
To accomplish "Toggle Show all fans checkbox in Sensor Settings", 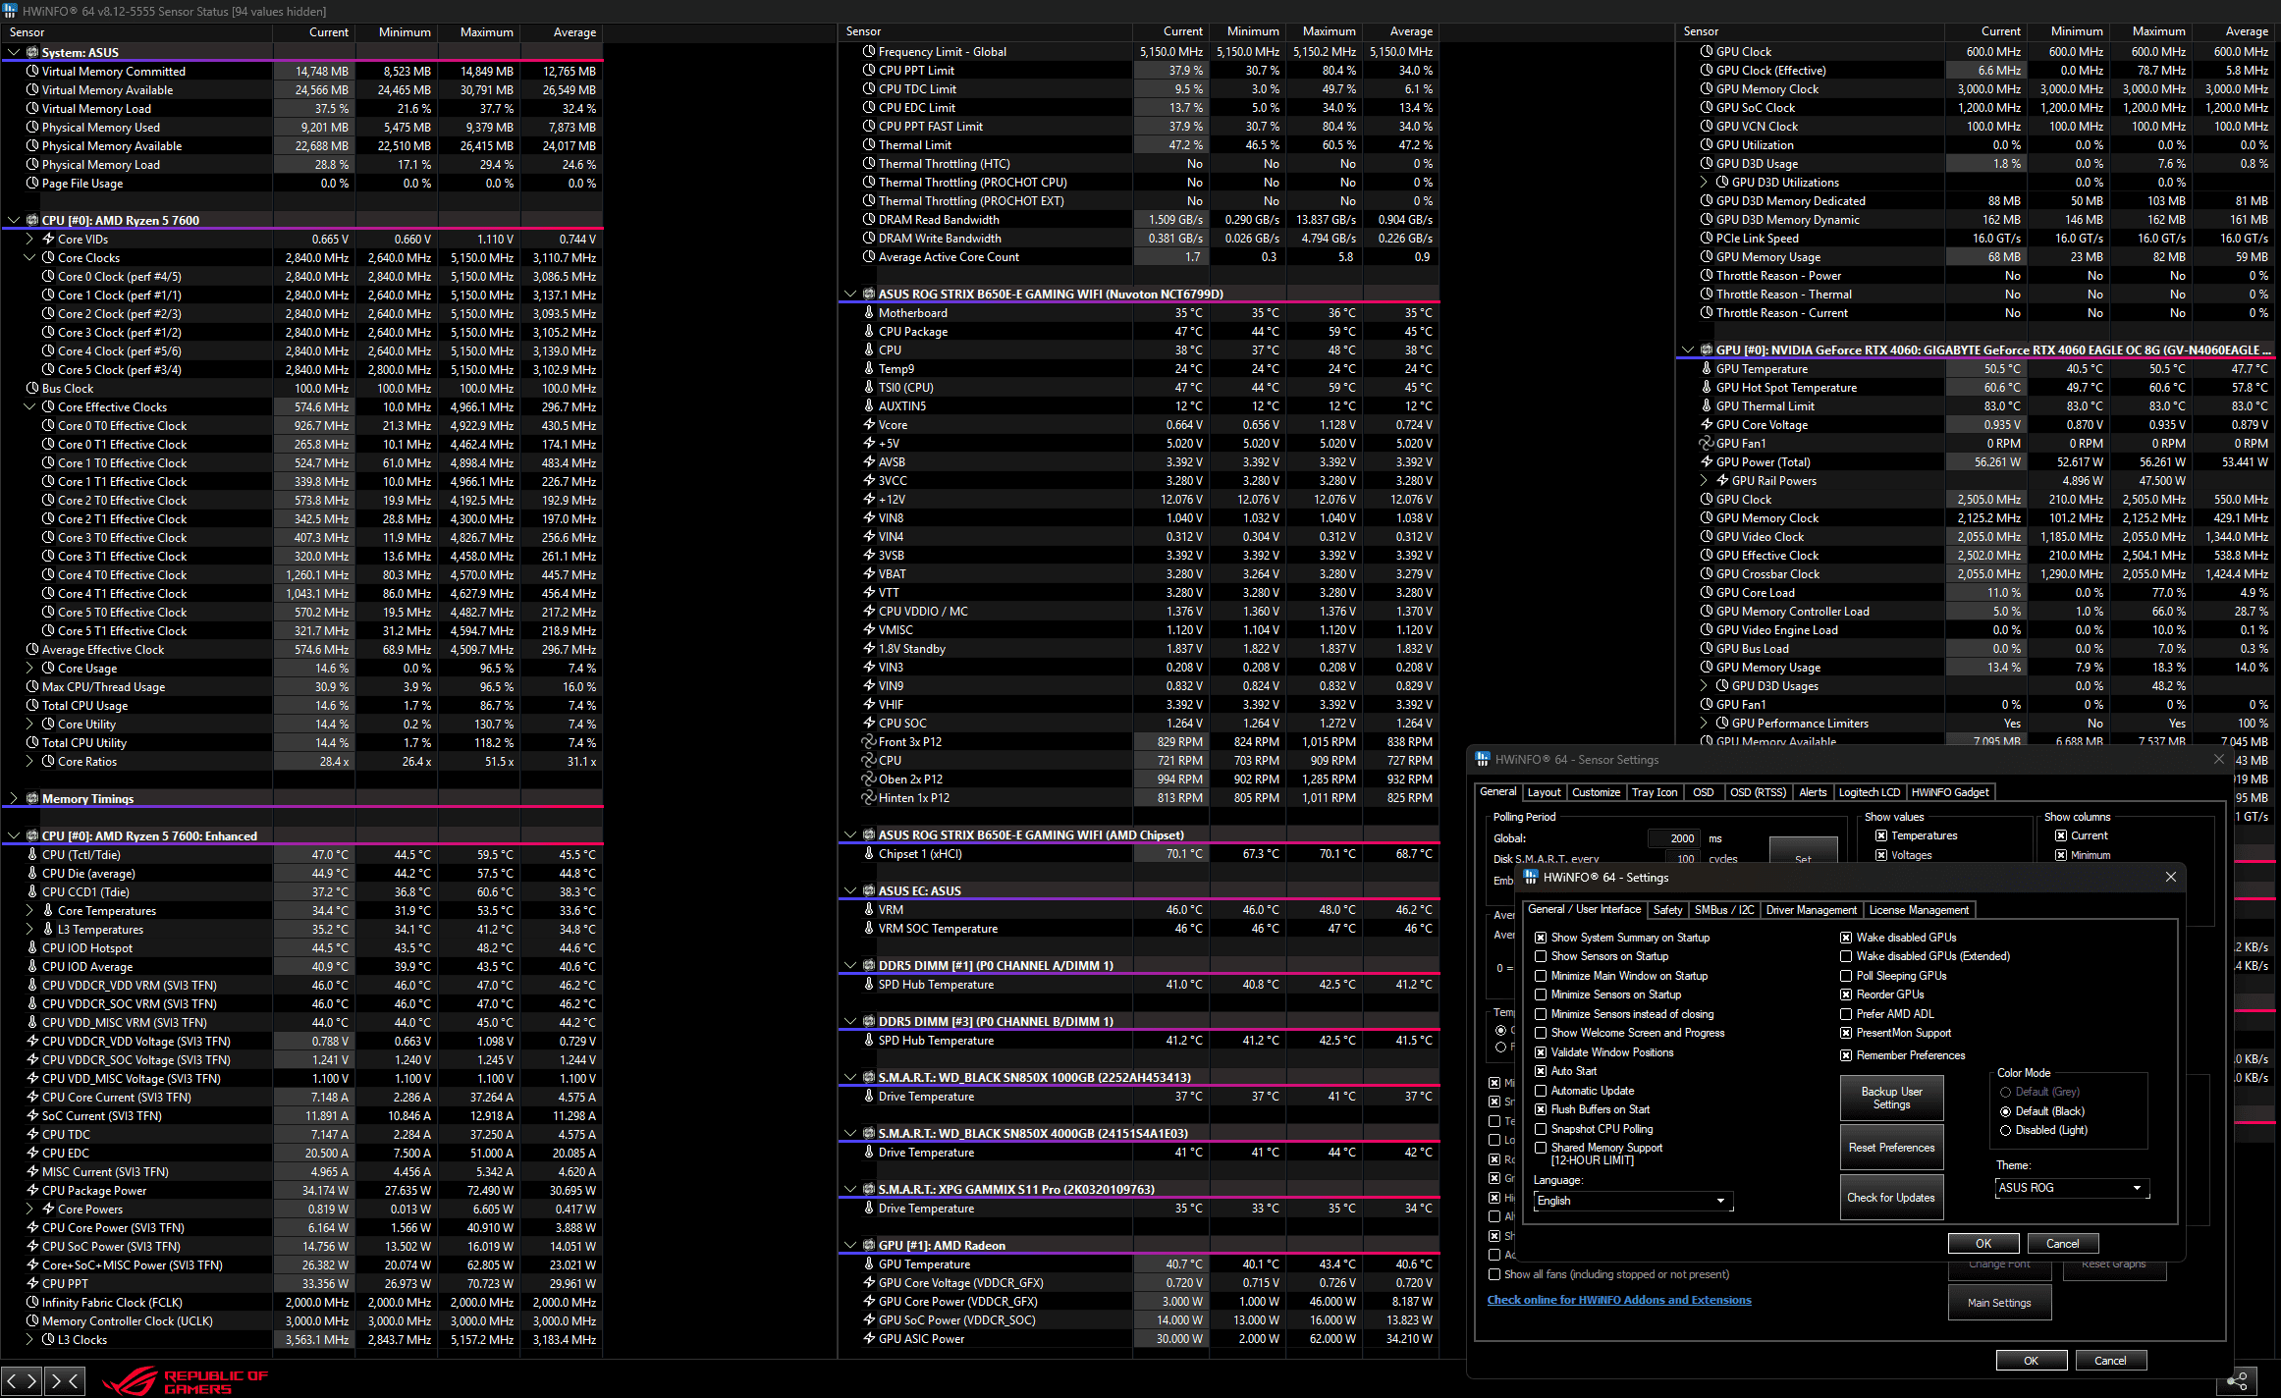I will pos(1494,1274).
